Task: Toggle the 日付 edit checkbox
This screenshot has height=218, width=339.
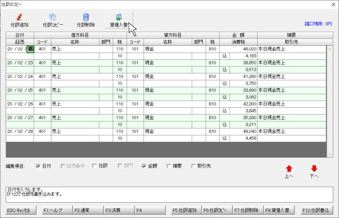Action: (x=38, y=166)
